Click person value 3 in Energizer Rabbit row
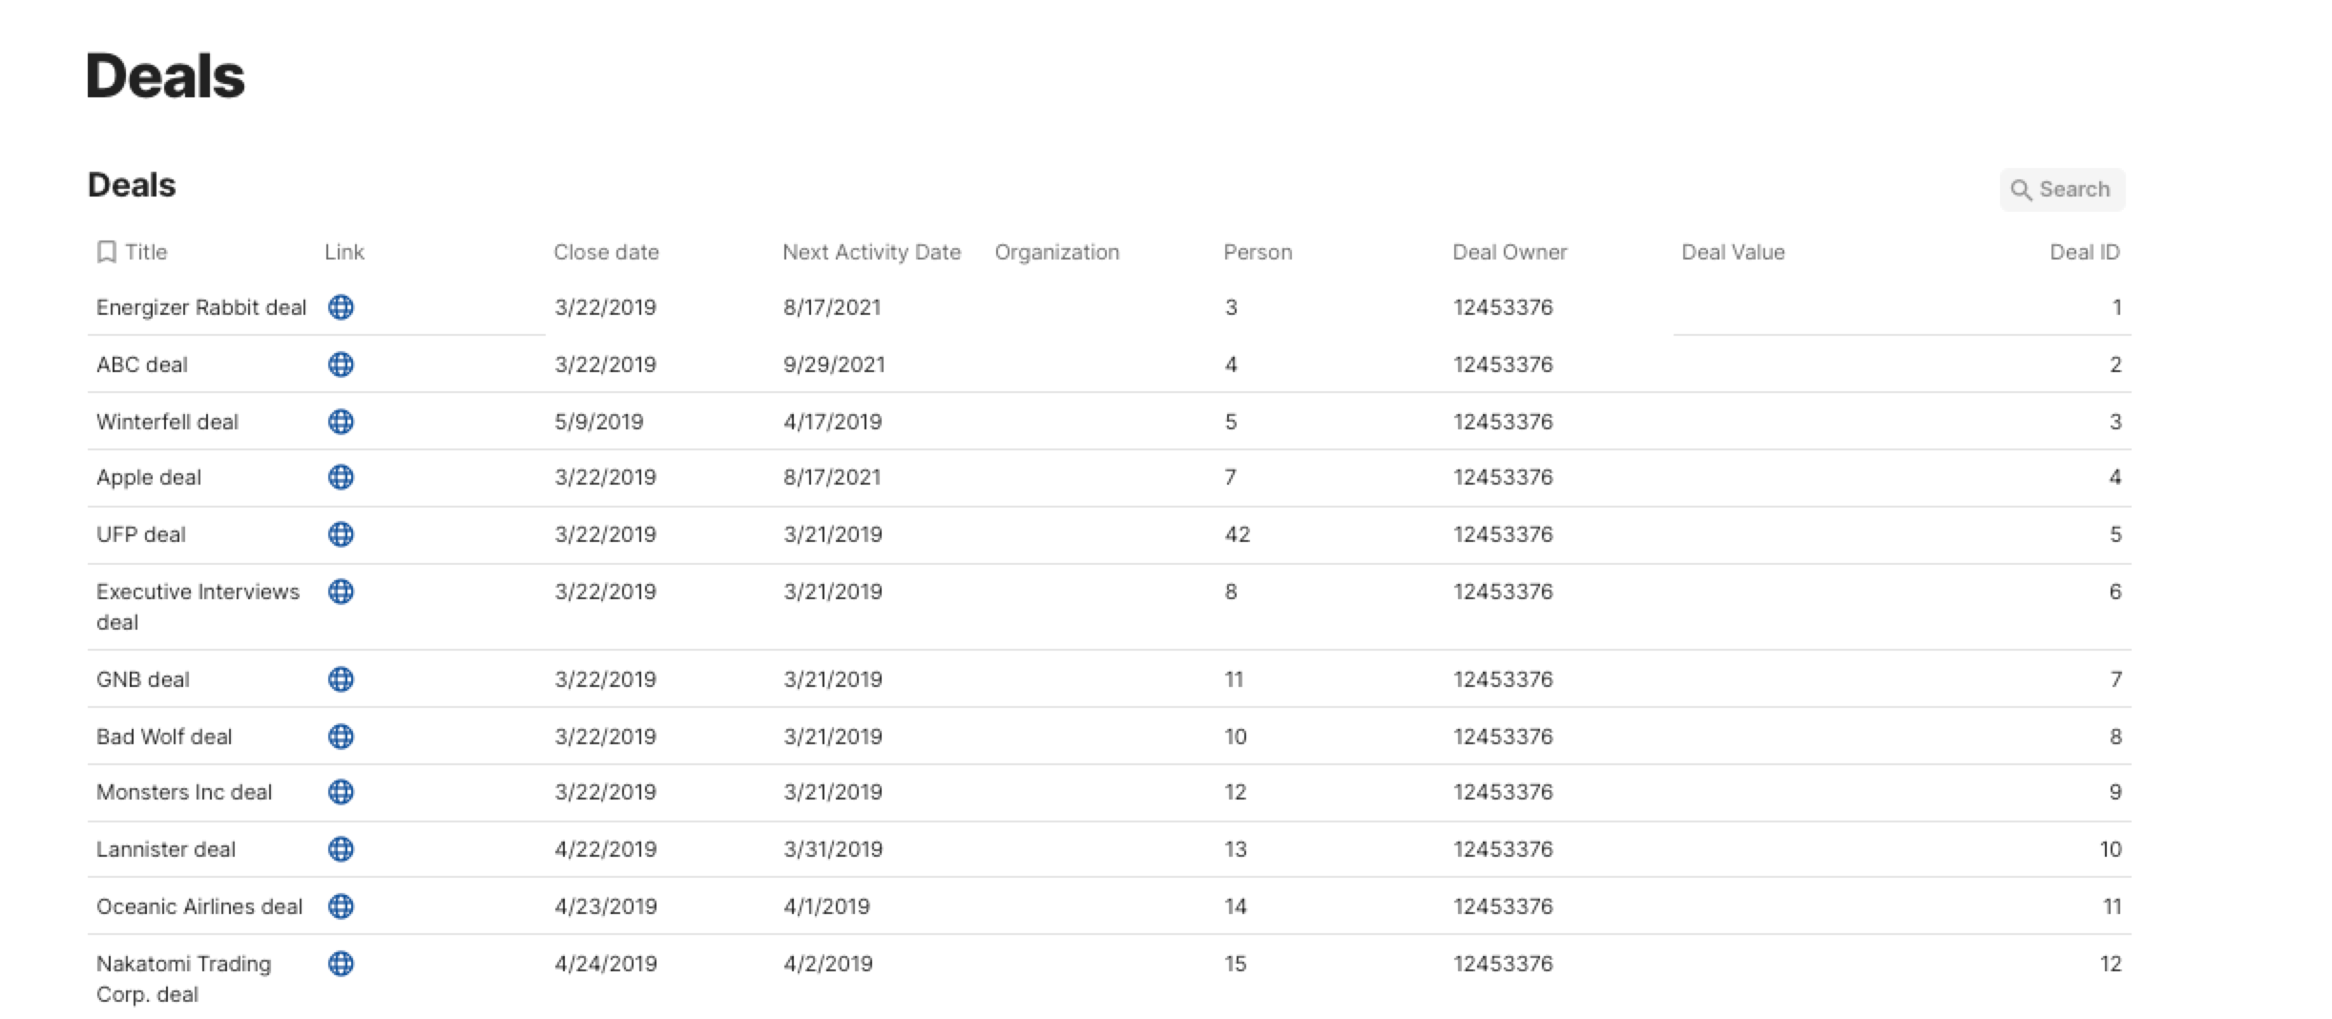The width and height of the screenshot is (2332, 1019). click(1231, 307)
